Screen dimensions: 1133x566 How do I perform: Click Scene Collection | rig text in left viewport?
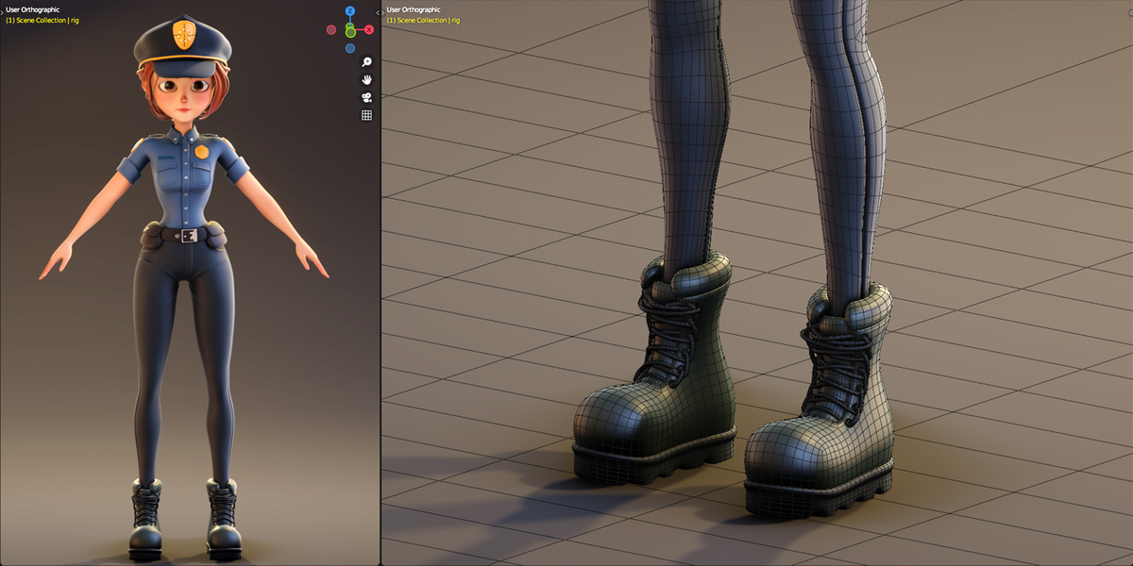point(48,20)
